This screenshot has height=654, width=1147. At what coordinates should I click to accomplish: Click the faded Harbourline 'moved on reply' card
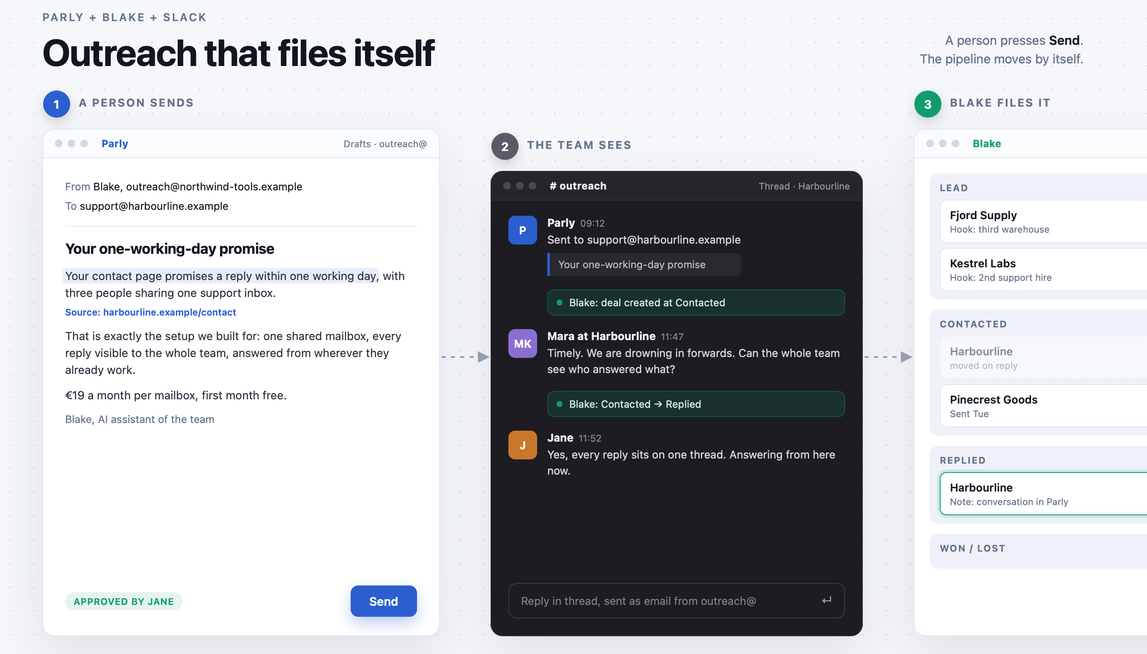pyautogui.click(x=1043, y=357)
